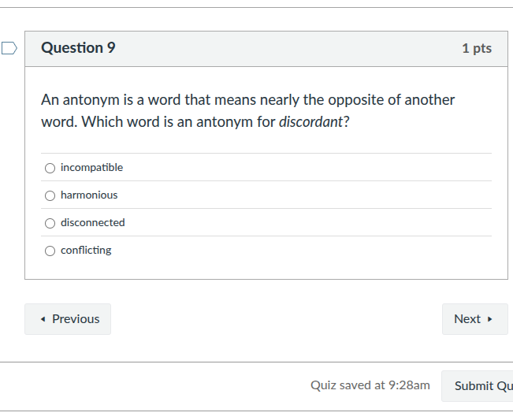Click the Quiz saved at 9:28am status
This screenshot has width=513, height=420.
(x=370, y=385)
